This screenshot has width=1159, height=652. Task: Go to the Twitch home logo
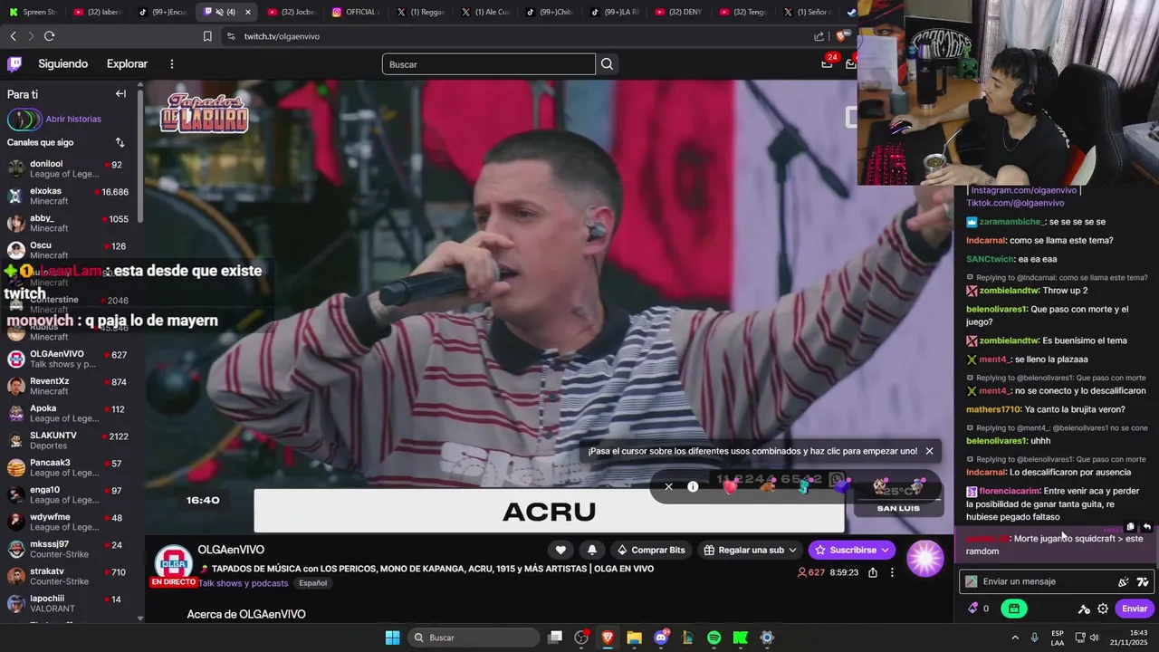click(14, 64)
